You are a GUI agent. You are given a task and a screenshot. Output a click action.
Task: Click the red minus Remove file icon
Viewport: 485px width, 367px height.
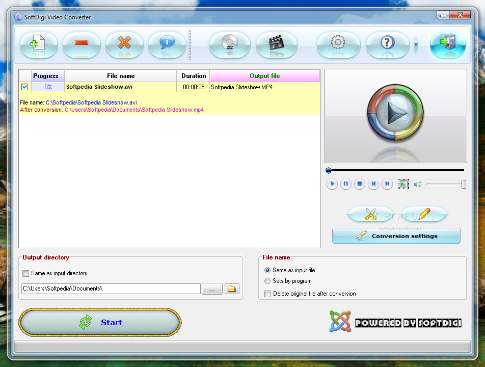(82, 44)
